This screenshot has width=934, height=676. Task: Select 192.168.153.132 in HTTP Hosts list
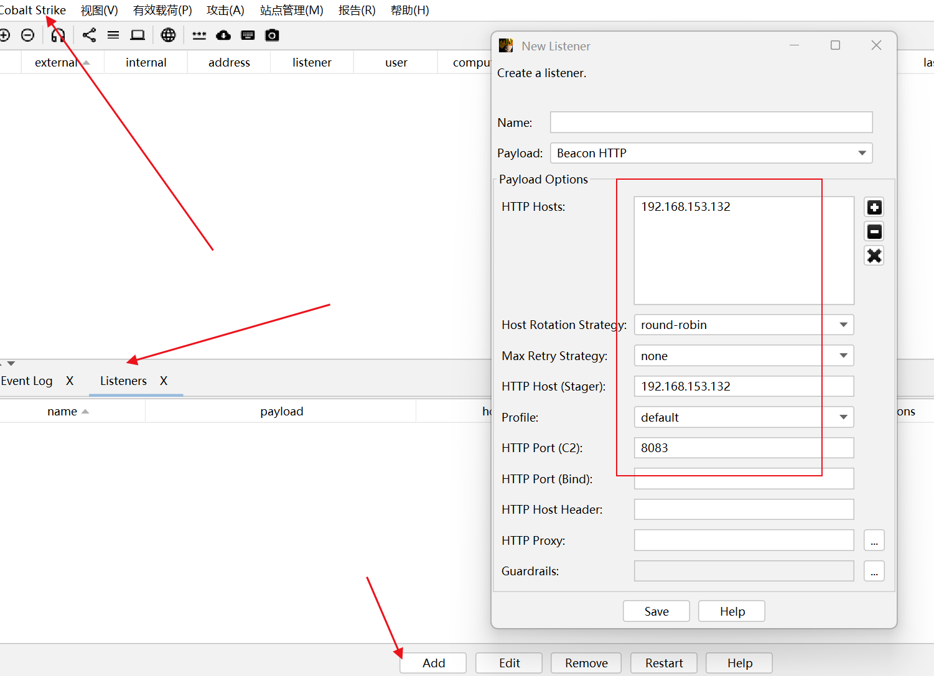coord(686,206)
